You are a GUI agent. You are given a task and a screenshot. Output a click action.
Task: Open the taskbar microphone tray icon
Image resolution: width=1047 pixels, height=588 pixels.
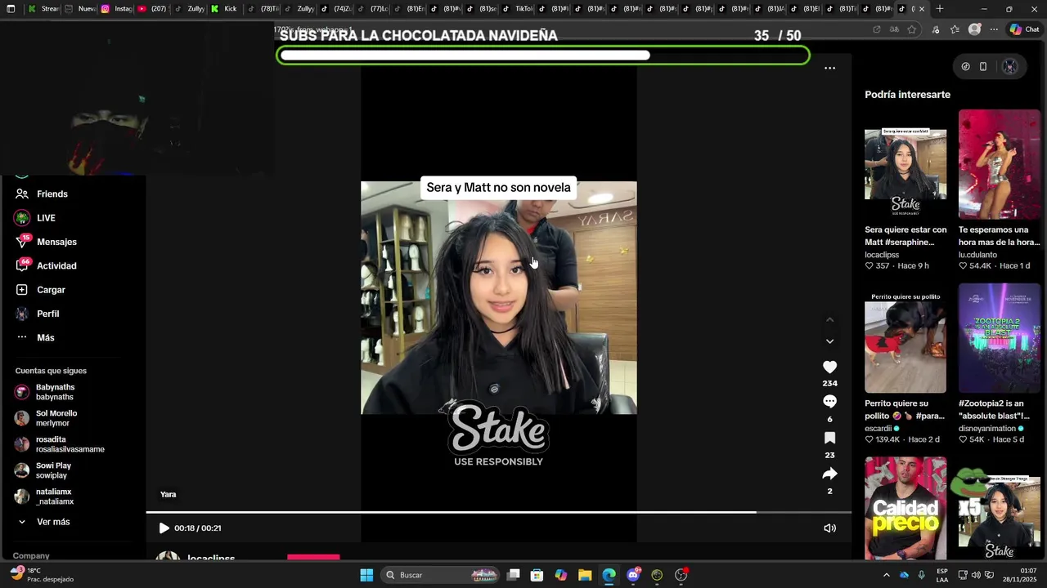tap(921, 575)
